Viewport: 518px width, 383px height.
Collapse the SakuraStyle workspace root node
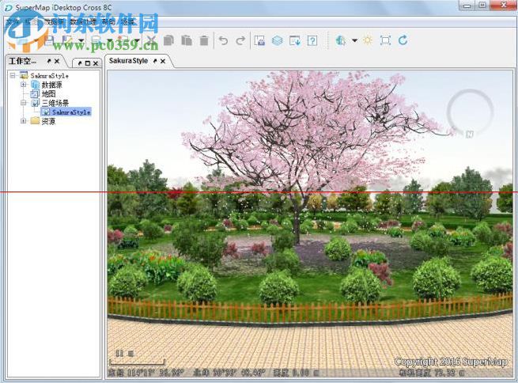click(x=13, y=76)
